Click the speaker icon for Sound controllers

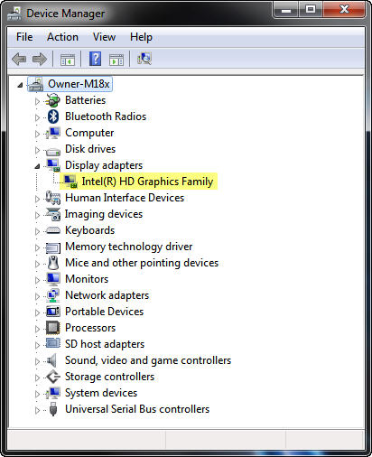click(52, 360)
